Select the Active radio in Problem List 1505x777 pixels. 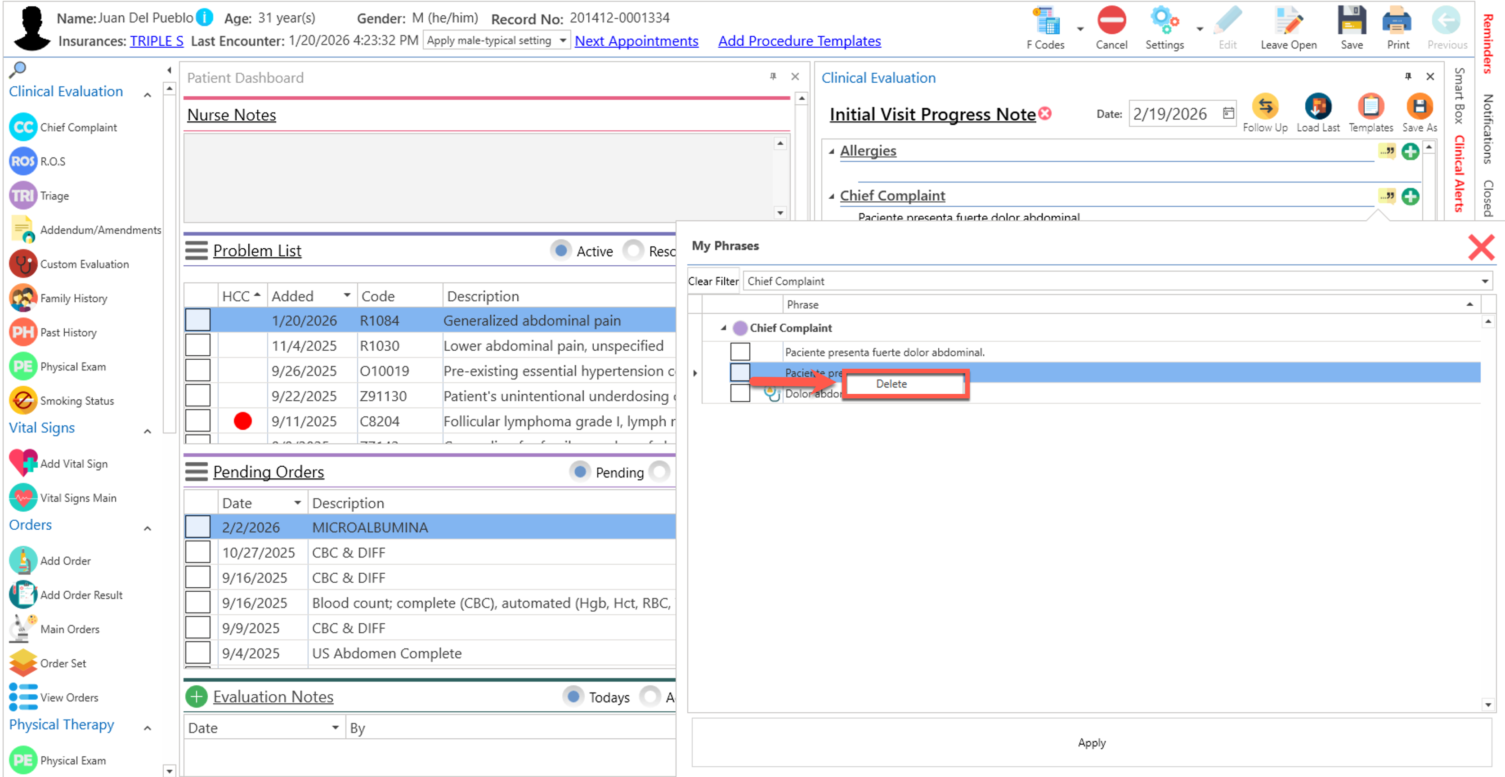click(x=561, y=250)
